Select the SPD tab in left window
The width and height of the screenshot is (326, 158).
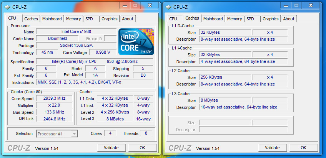click(89, 19)
